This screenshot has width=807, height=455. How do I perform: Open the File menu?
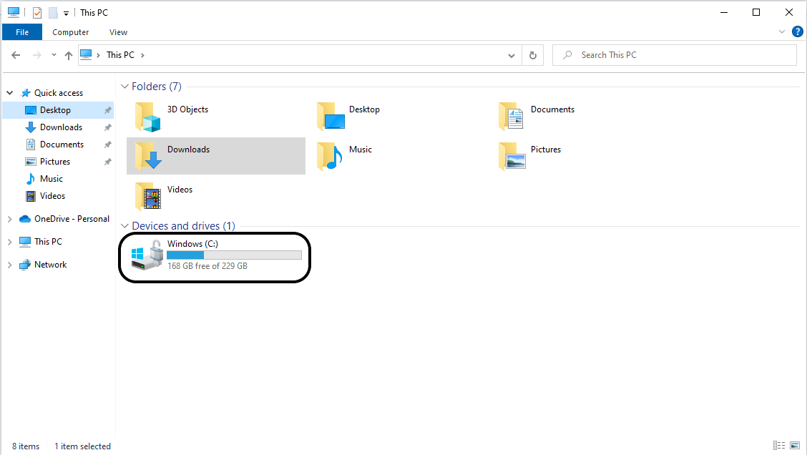pyautogui.click(x=22, y=31)
